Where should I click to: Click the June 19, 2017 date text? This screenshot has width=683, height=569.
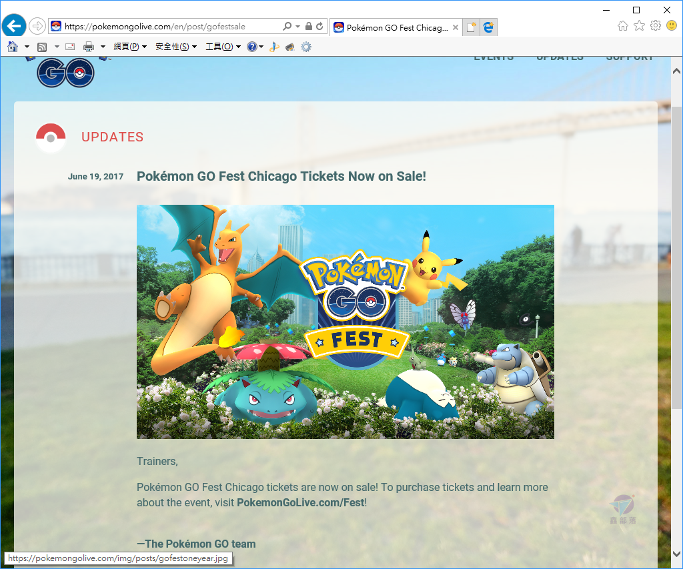(95, 177)
